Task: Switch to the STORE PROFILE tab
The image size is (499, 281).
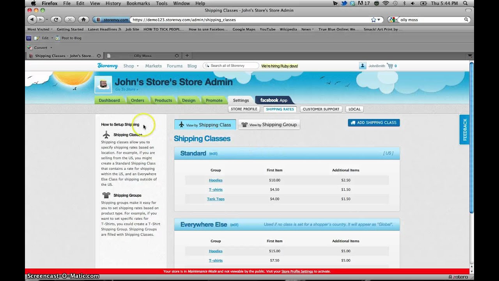Action: click(x=244, y=109)
